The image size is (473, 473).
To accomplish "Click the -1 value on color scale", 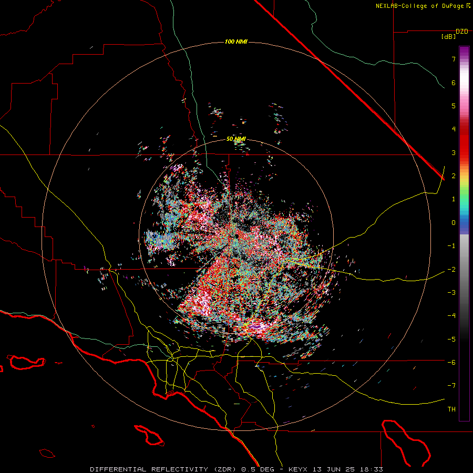I will click(x=451, y=246).
